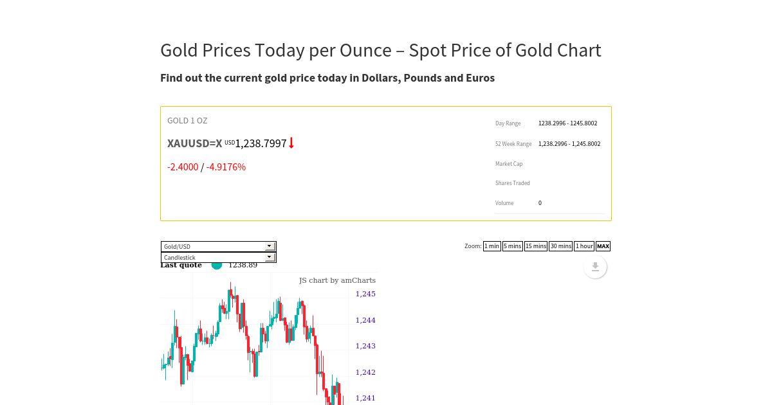Set zoom to 5 mins

point(512,246)
